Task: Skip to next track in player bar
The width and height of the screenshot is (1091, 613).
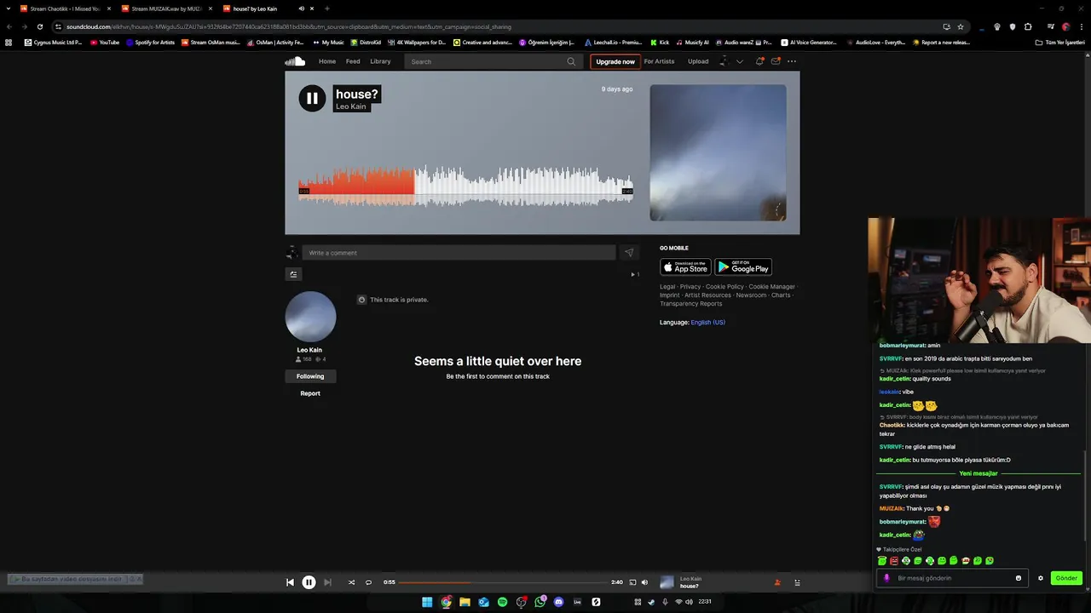Action: (327, 582)
